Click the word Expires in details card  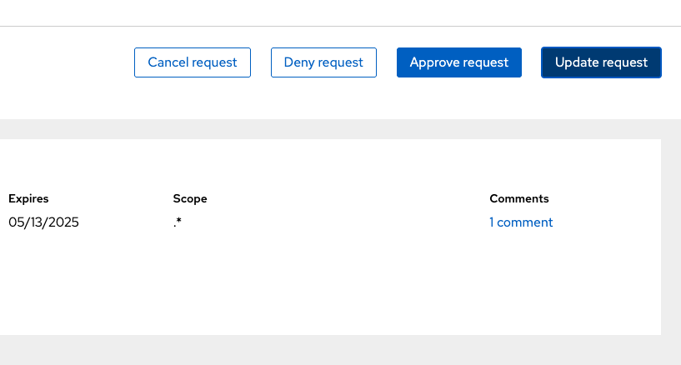click(x=28, y=199)
